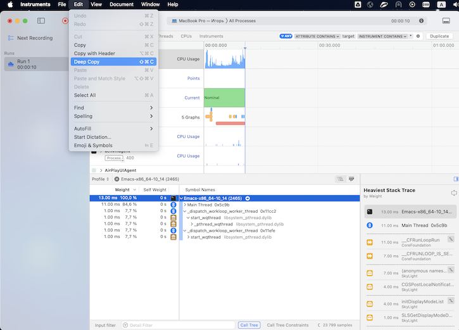The image size is (459, 330).
Task: Click the Next Recording list icon
Action: (11, 38)
